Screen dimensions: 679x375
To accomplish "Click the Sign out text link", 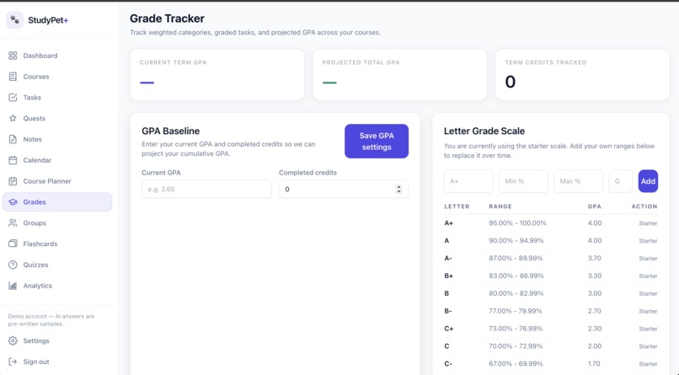I will tap(36, 362).
